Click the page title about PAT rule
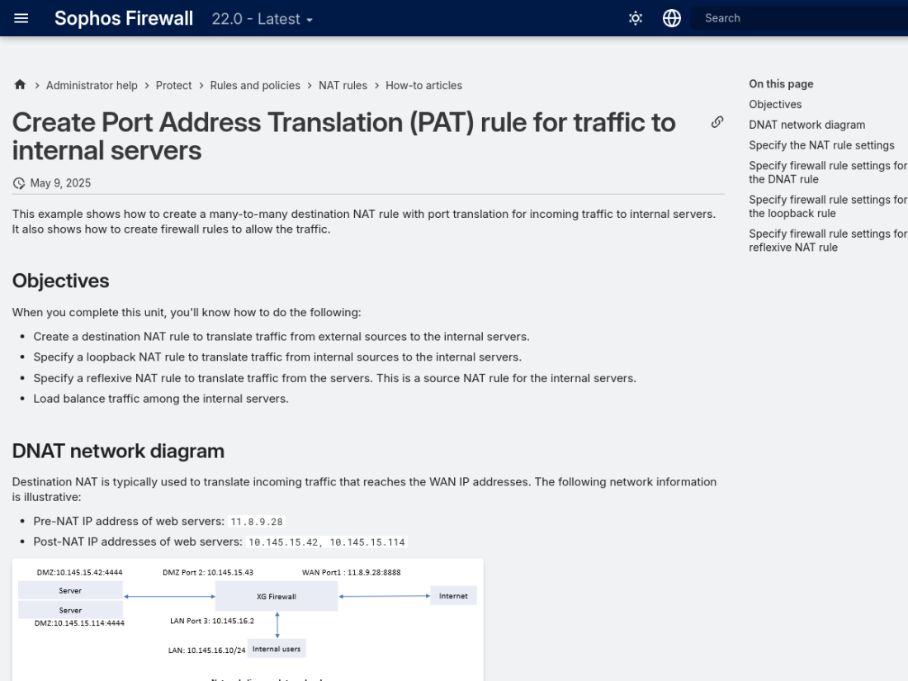This screenshot has height=681, width=908. click(x=344, y=136)
